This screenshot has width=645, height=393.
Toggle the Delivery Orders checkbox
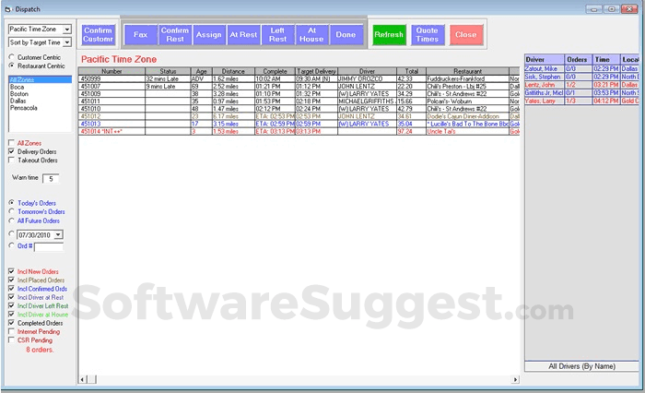coord(11,151)
